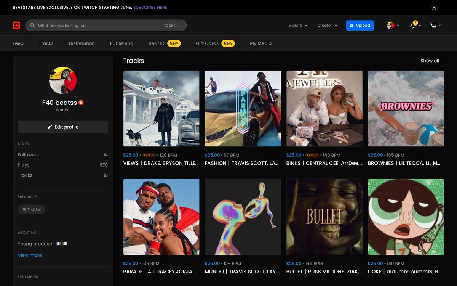The width and height of the screenshot is (457, 286).
Task: Click the search magnifier icon
Action: tap(32, 26)
